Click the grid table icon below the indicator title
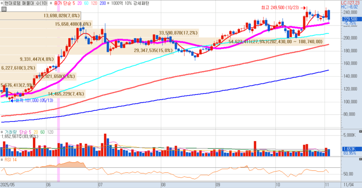Image resolution: width=362 pixels, height=188 pixels. (4, 9)
